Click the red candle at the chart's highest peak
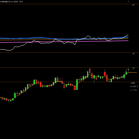The height and width of the screenshot is (139, 139). pos(90,71)
